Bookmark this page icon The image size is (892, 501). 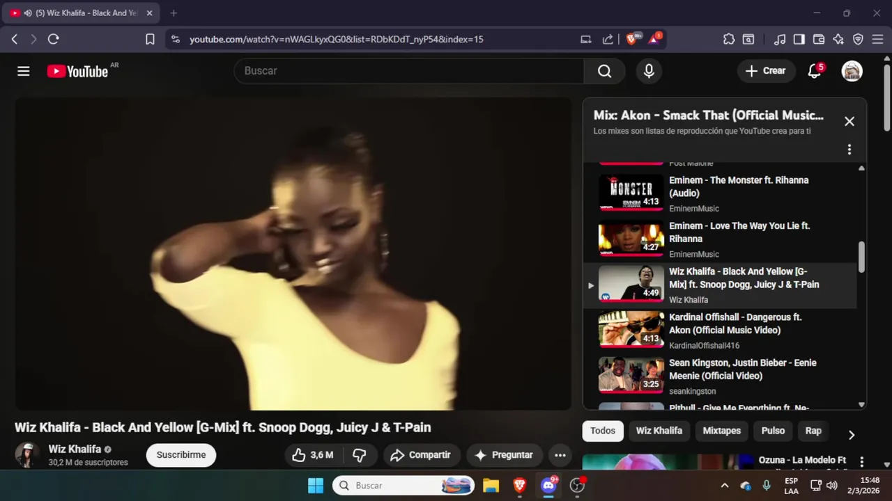pos(150,40)
